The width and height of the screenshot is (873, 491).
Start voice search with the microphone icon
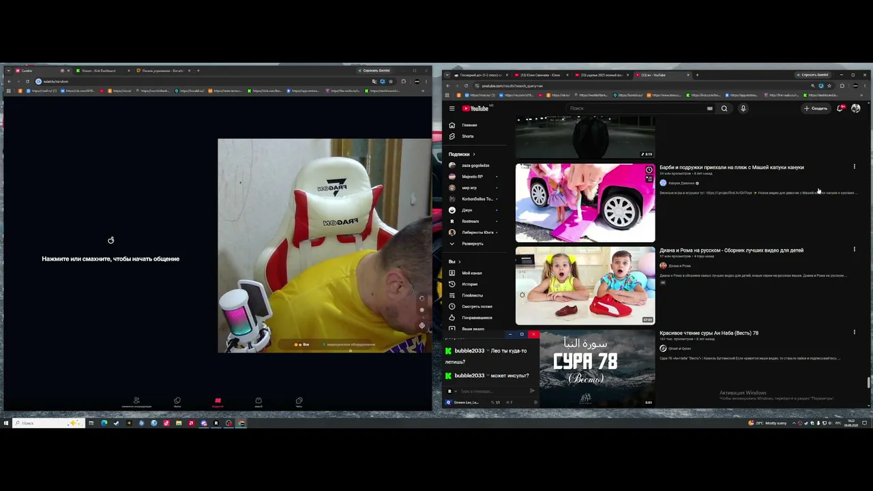point(743,108)
